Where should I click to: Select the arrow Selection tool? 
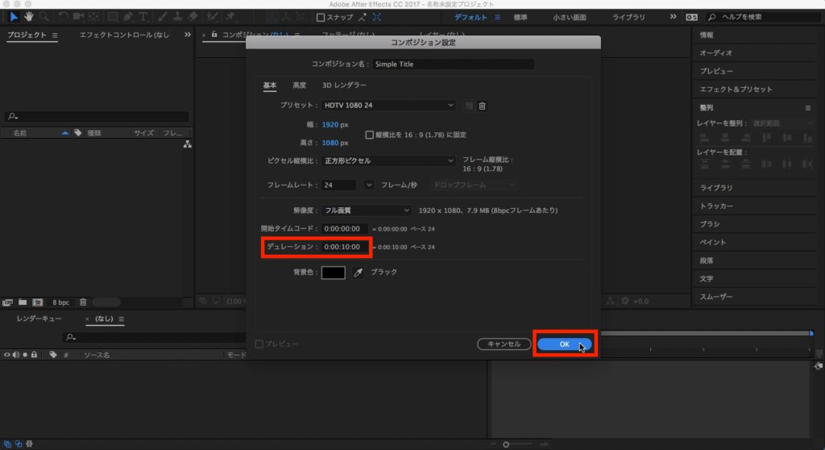(14, 17)
